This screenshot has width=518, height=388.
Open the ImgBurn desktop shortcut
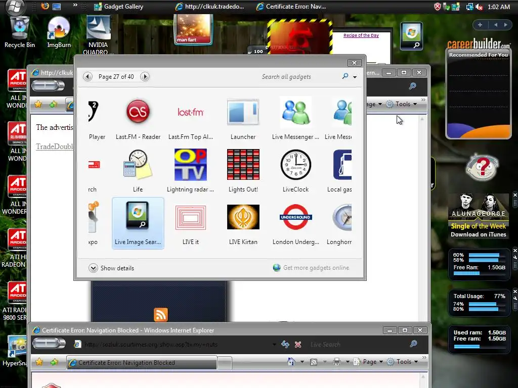pos(59,32)
